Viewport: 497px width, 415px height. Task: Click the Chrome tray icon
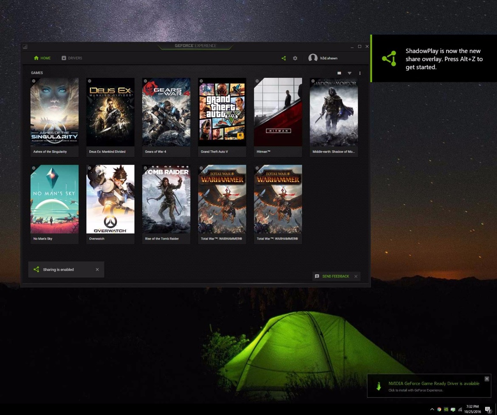pyautogui.click(x=439, y=409)
